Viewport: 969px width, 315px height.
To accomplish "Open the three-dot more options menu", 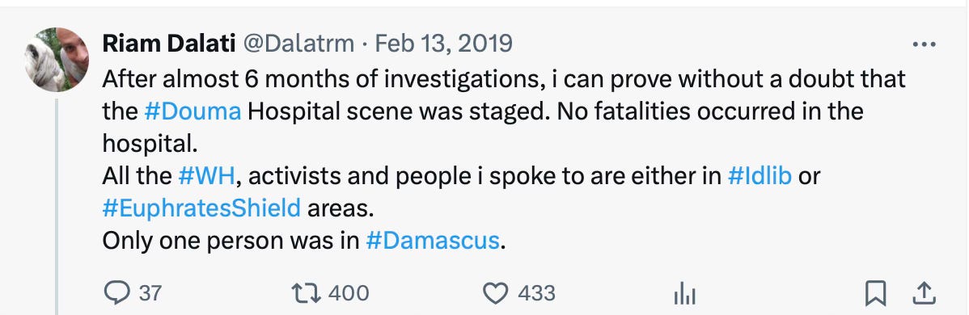I will click(x=925, y=44).
